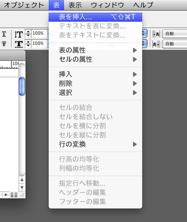The width and height of the screenshot is (187, 222).
Task: Expand the 挿入 submenu
Action: coord(95,74)
